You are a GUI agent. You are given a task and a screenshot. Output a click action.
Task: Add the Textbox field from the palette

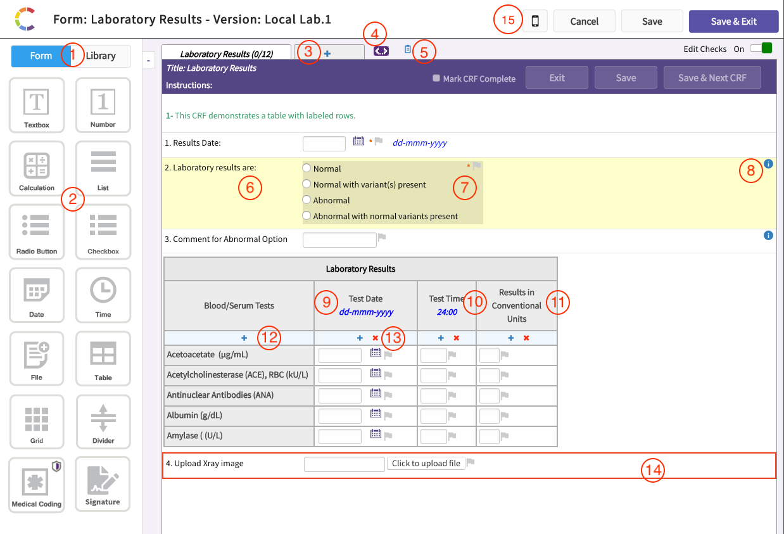(37, 105)
